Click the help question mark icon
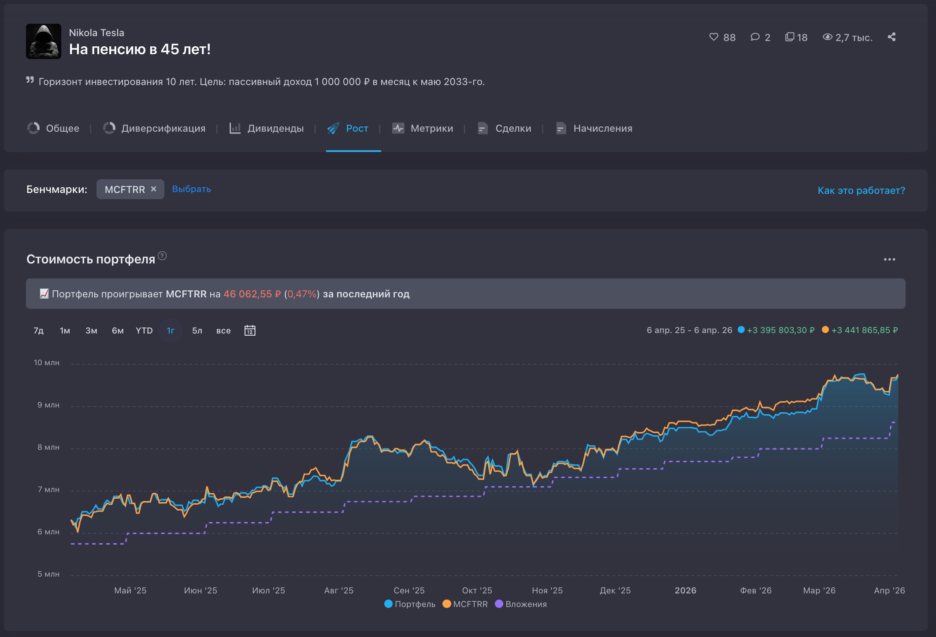This screenshot has height=637, width=936. [162, 256]
